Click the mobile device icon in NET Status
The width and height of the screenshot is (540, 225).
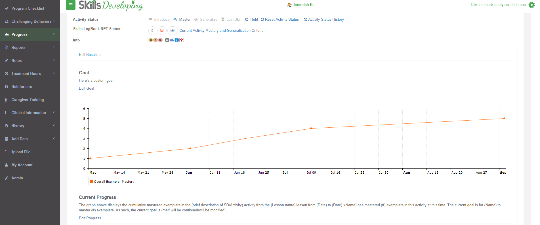click(x=152, y=31)
